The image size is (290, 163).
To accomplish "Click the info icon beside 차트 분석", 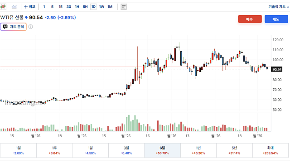I will click(x=30, y=27).
